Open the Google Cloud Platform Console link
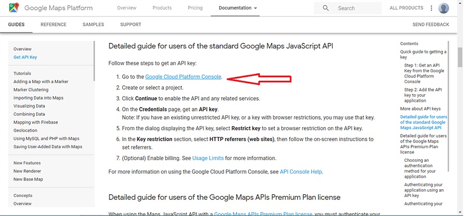Image resolution: width=465 pixels, height=216 pixels. pos(183,77)
